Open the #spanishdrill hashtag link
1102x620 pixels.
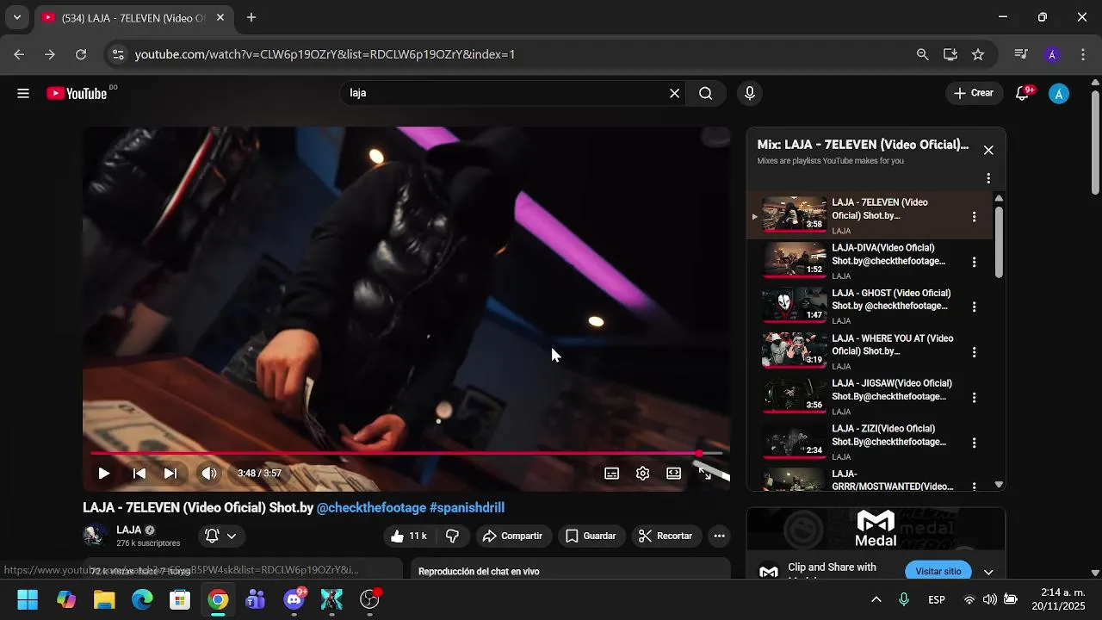[x=467, y=508]
